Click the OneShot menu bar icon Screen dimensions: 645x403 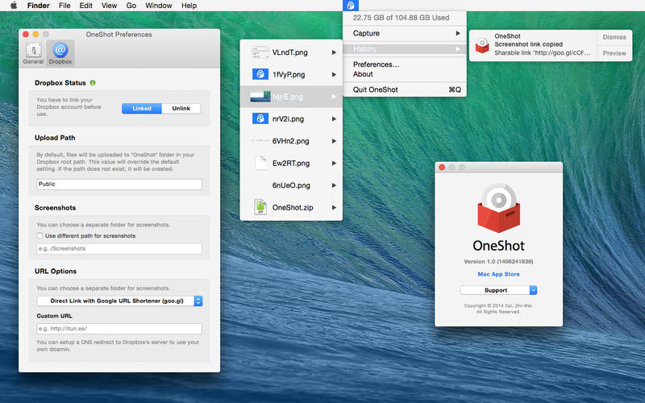click(351, 6)
